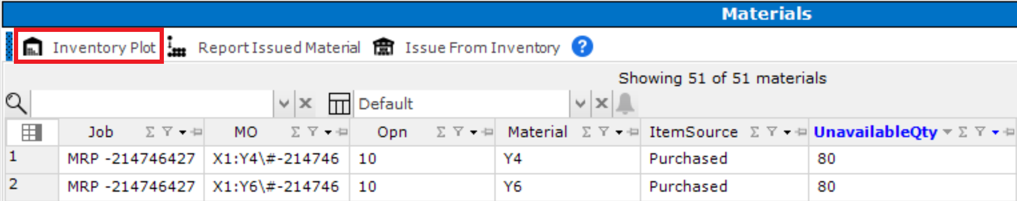Expand the Default layout dropdown
This screenshot has height=201, width=1017.
pyautogui.click(x=580, y=103)
